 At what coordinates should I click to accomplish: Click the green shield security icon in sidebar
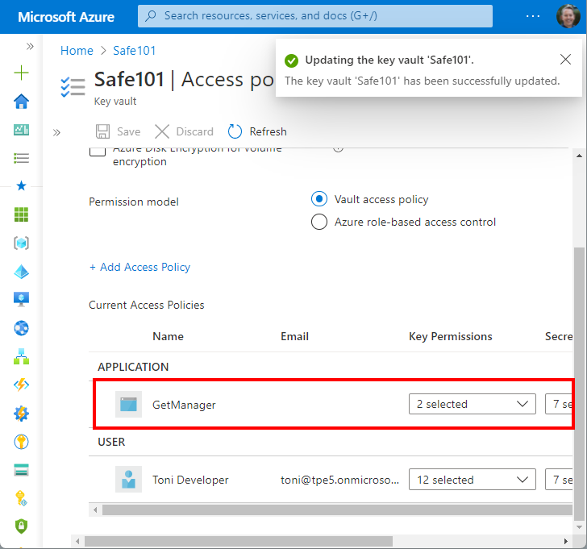[x=21, y=526]
